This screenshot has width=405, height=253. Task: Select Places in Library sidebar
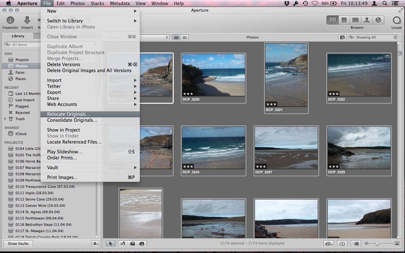pos(21,79)
